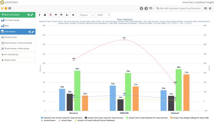Click the home icon in report toolbar
This screenshot has width=214, height=123.
click(45, 15)
